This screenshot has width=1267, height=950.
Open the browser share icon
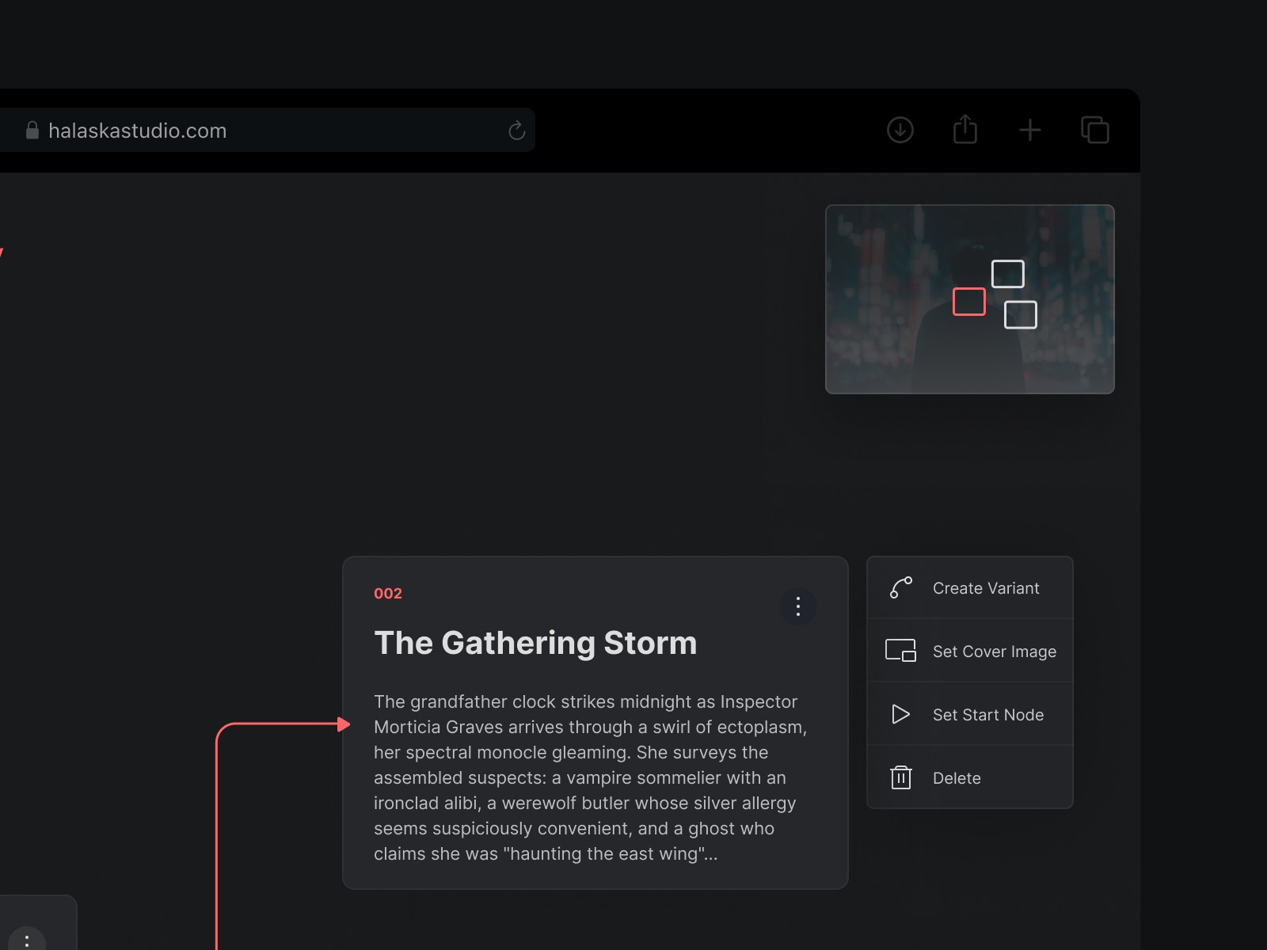coord(965,129)
